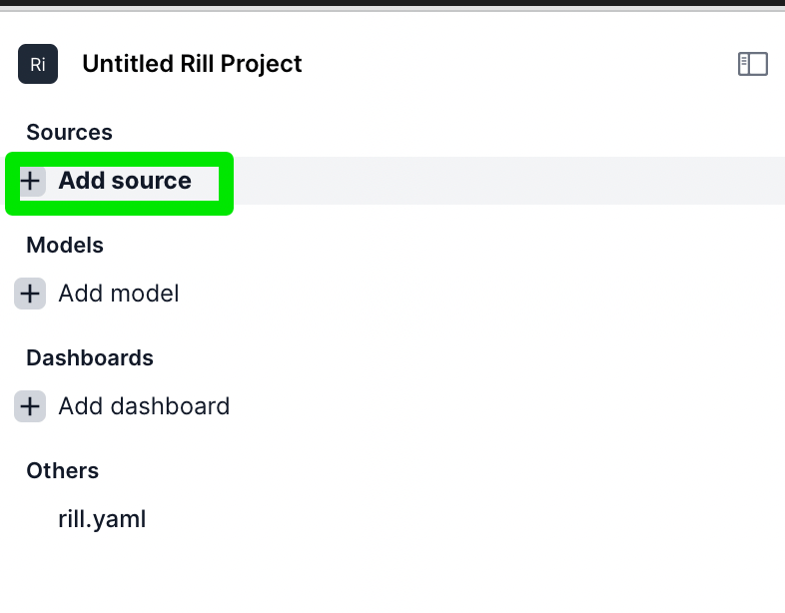Choose the Add dashboard text label
The height and width of the screenshot is (613, 785).
[x=144, y=405]
